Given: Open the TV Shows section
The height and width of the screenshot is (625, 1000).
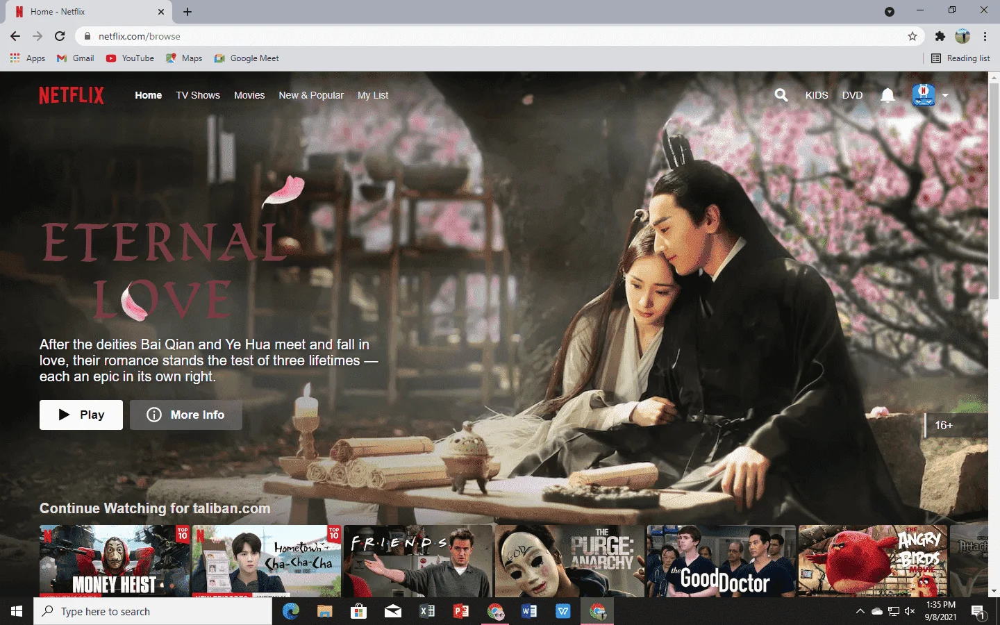Looking at the screenshot, I should pos(198,95).
